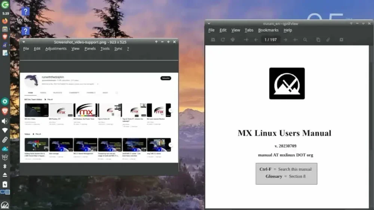374x210 pixels.
Task: Toggle the pin button on qpdfview title bar
Action: [x=351, y=24]
